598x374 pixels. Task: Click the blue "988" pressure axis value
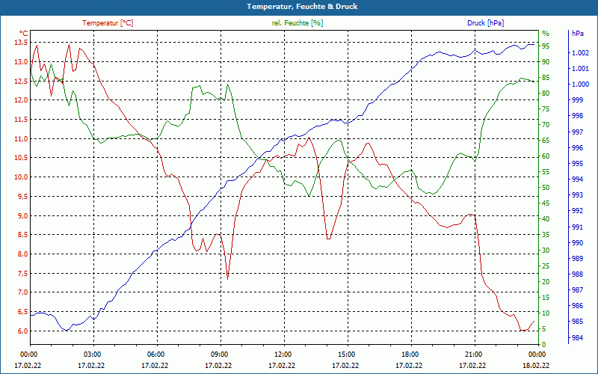[577, 274]
